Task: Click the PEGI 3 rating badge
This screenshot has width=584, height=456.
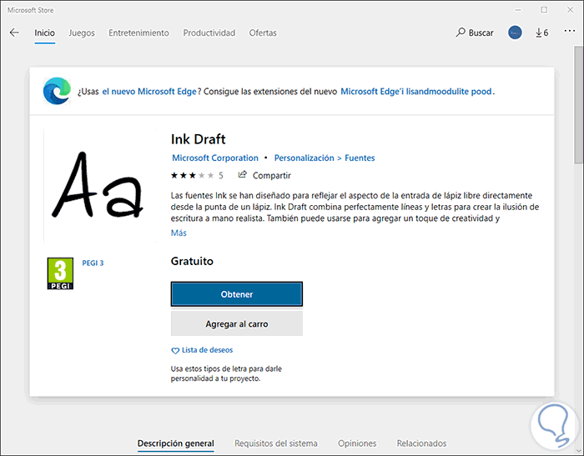Action: tap(60, 273)
